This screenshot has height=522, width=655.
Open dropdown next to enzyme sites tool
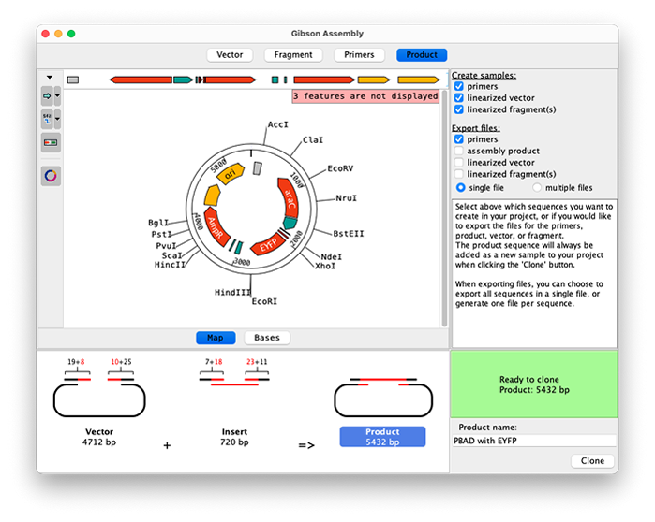click(x=59, y=119)
